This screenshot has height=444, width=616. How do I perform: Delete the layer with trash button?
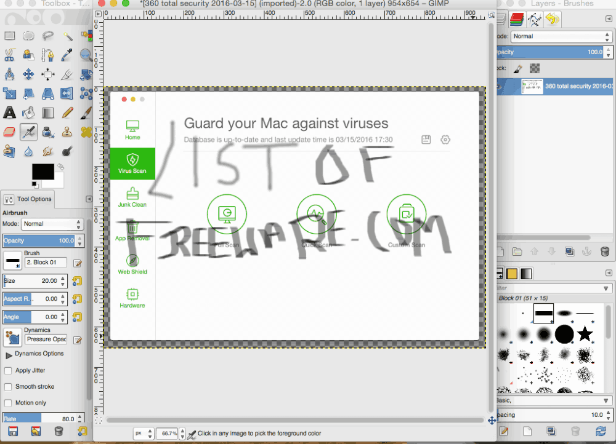[605, 252]
